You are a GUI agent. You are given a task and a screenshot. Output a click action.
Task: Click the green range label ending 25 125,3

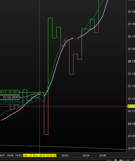pyautogui.click(x=10, y=92)
